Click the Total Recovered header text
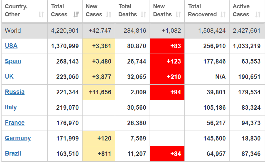The height and width of the screenshot is (162, 265). (202, 10)
